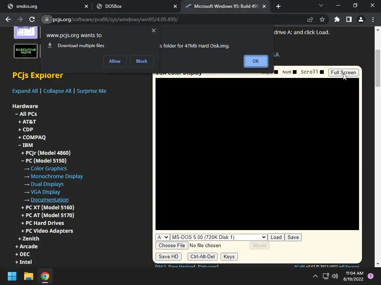
Task: Close the DOSBox tab
Action: [175, 6]
